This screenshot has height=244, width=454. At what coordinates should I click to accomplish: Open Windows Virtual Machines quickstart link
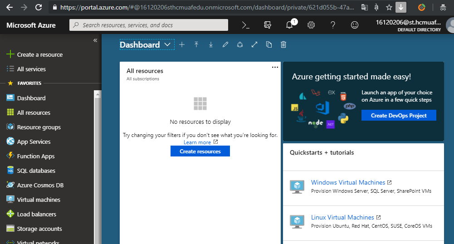(x=348, y=182)
